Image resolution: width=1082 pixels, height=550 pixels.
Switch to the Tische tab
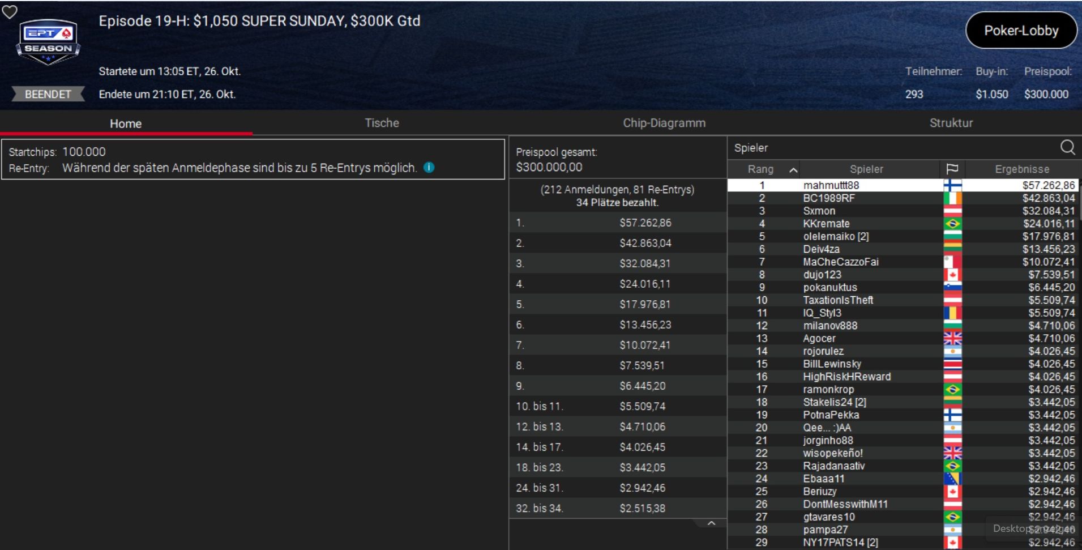(x=382, y=123)
